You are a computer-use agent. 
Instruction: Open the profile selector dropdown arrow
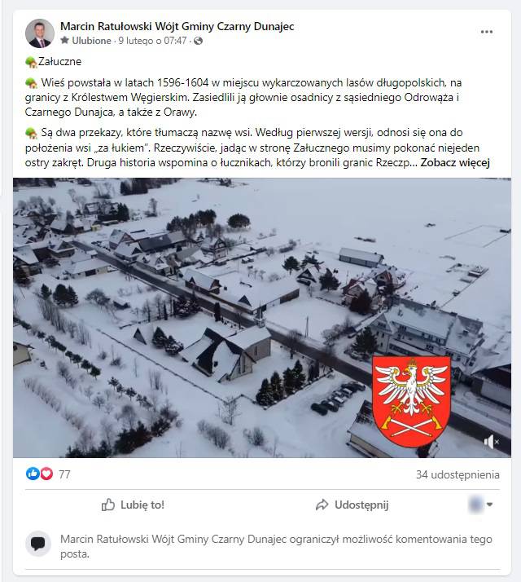[489, 505]
